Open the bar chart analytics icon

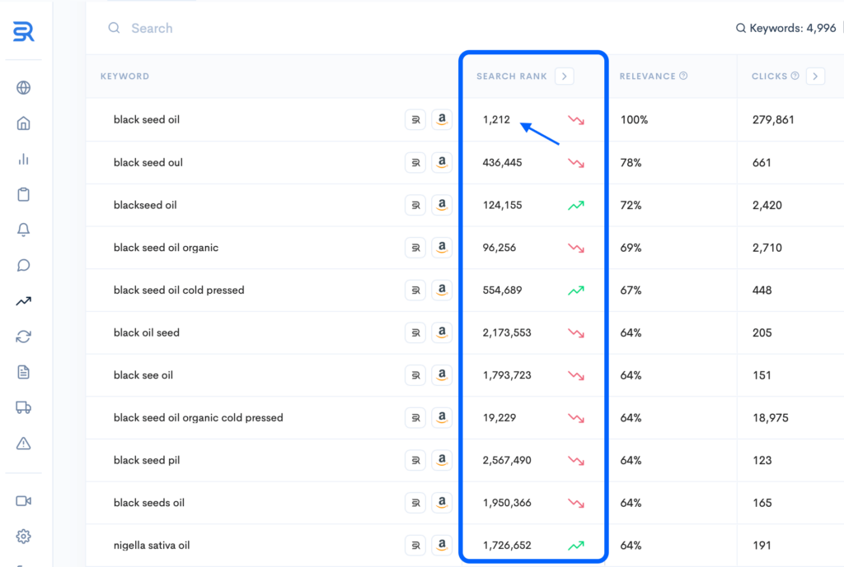(x=23, y=159)
